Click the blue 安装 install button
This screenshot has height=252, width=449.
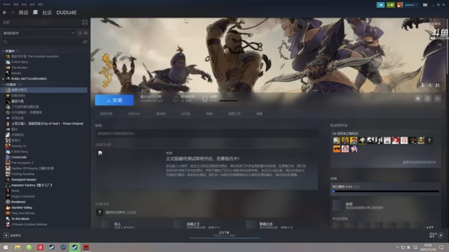(114, 100)
